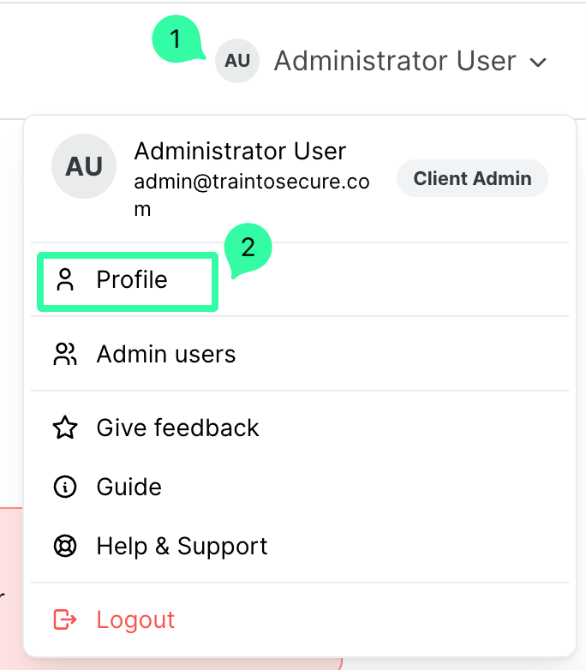Open the Guide menu item
This screenshot has width=586, height=670.
(129, 487)
